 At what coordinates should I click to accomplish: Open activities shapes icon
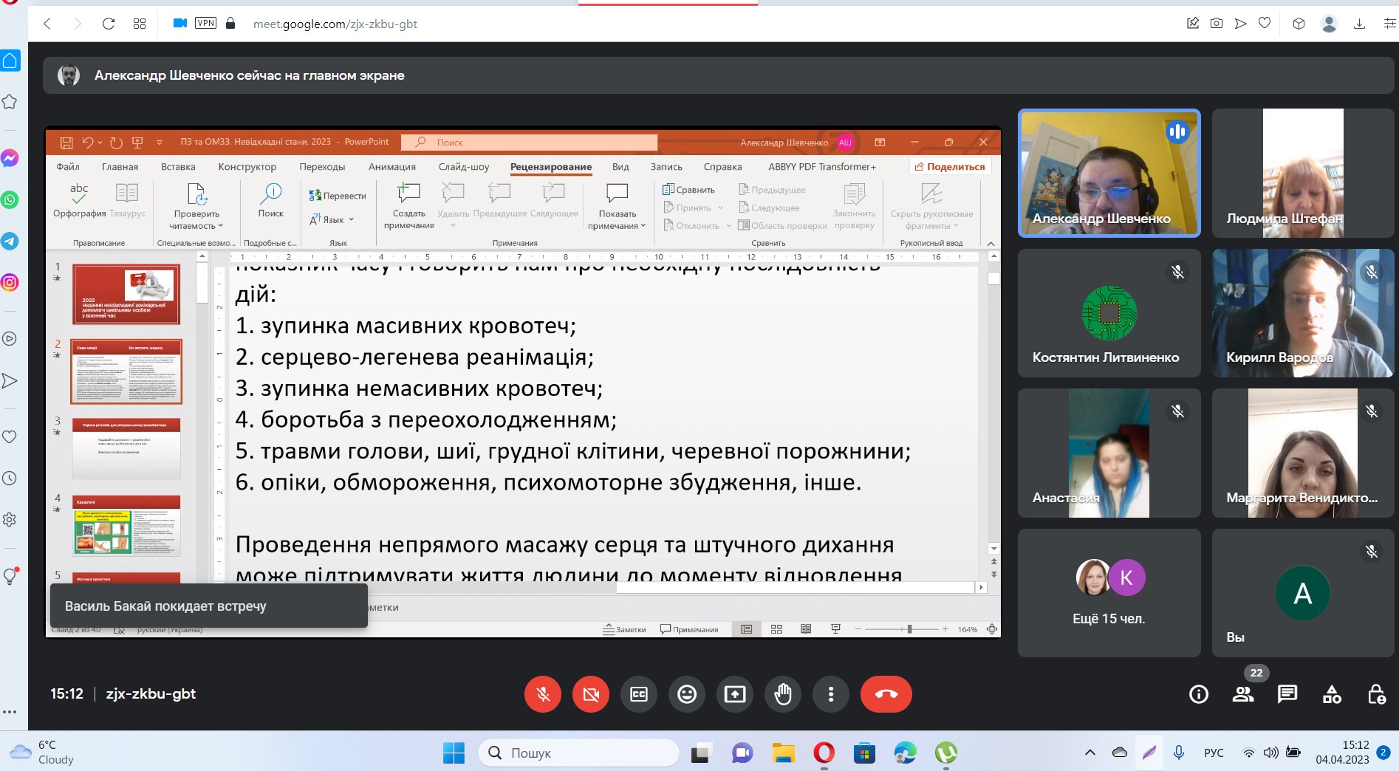(x=1332, y=694)
